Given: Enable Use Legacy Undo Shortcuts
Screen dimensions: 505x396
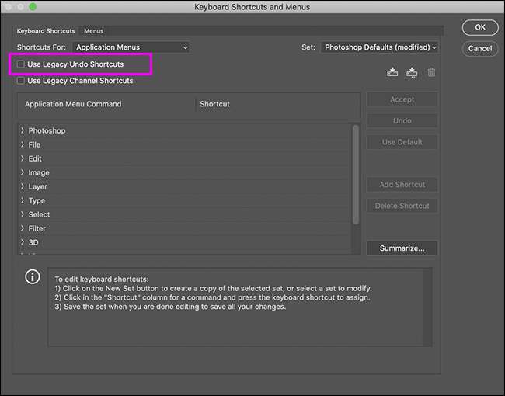Looking at the screenshot, I should (21, 64).
